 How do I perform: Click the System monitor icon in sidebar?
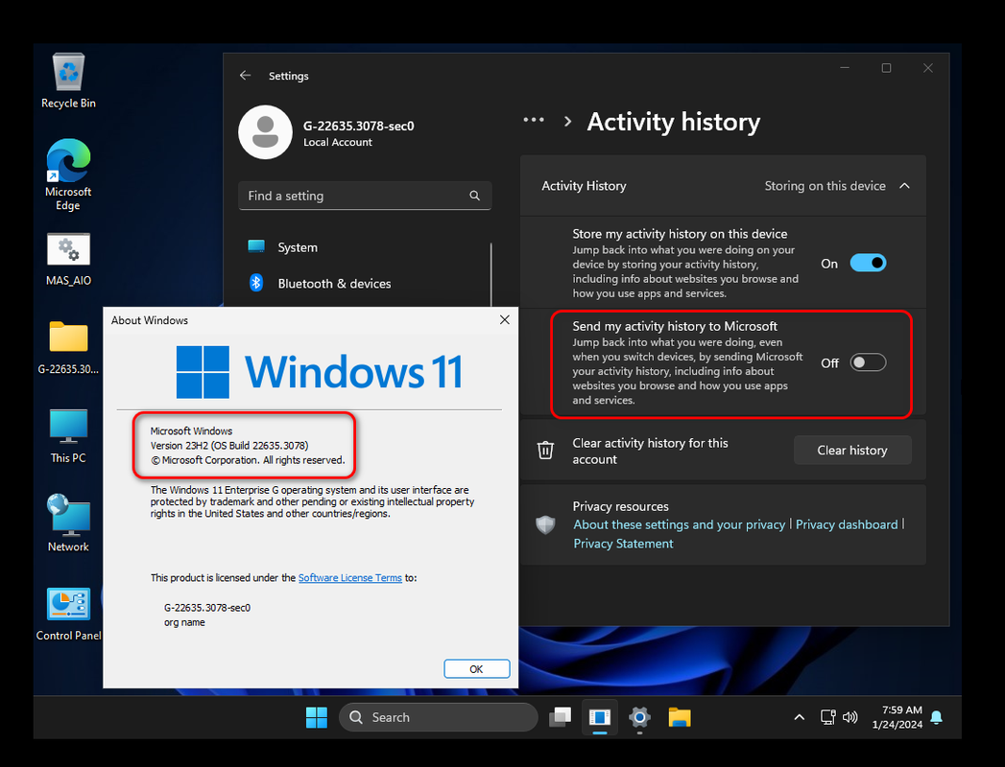click(256, 246)
